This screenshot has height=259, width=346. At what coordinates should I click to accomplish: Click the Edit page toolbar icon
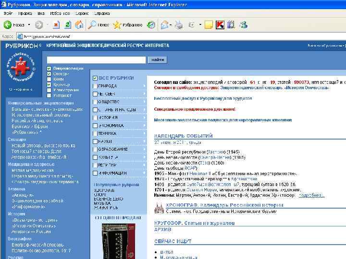(192, 24)
